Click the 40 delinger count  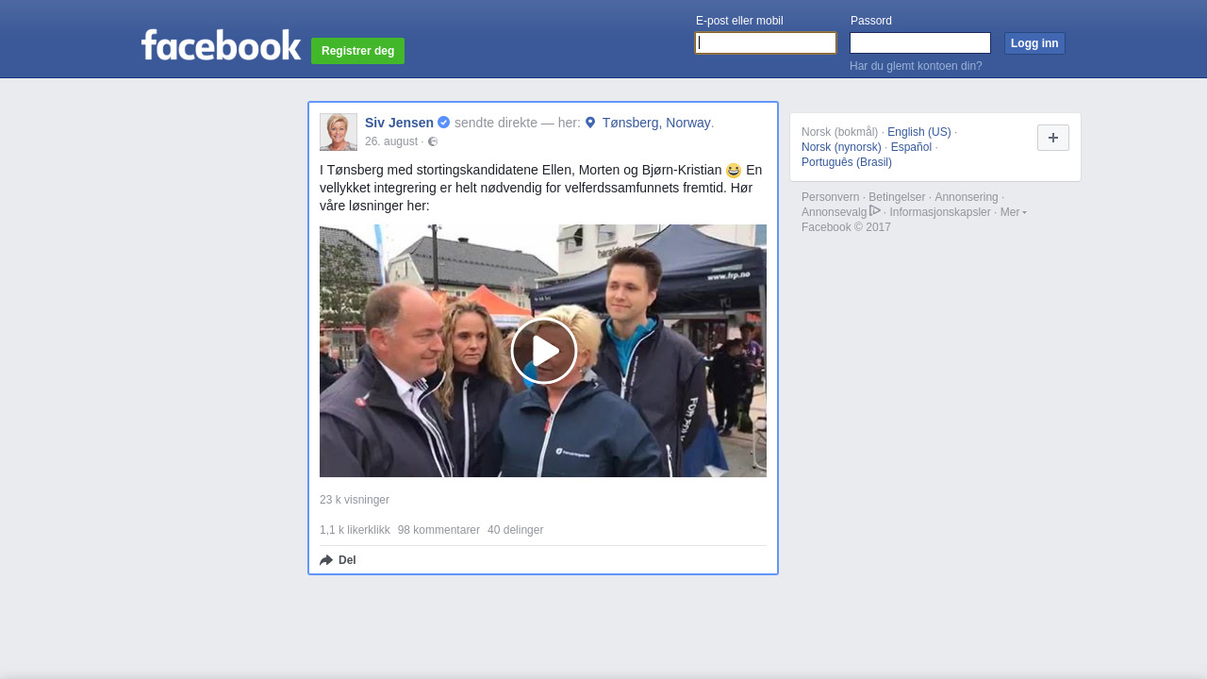pos(515,530)
